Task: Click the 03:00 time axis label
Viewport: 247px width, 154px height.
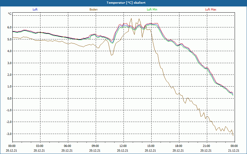Action: [40, 146]
